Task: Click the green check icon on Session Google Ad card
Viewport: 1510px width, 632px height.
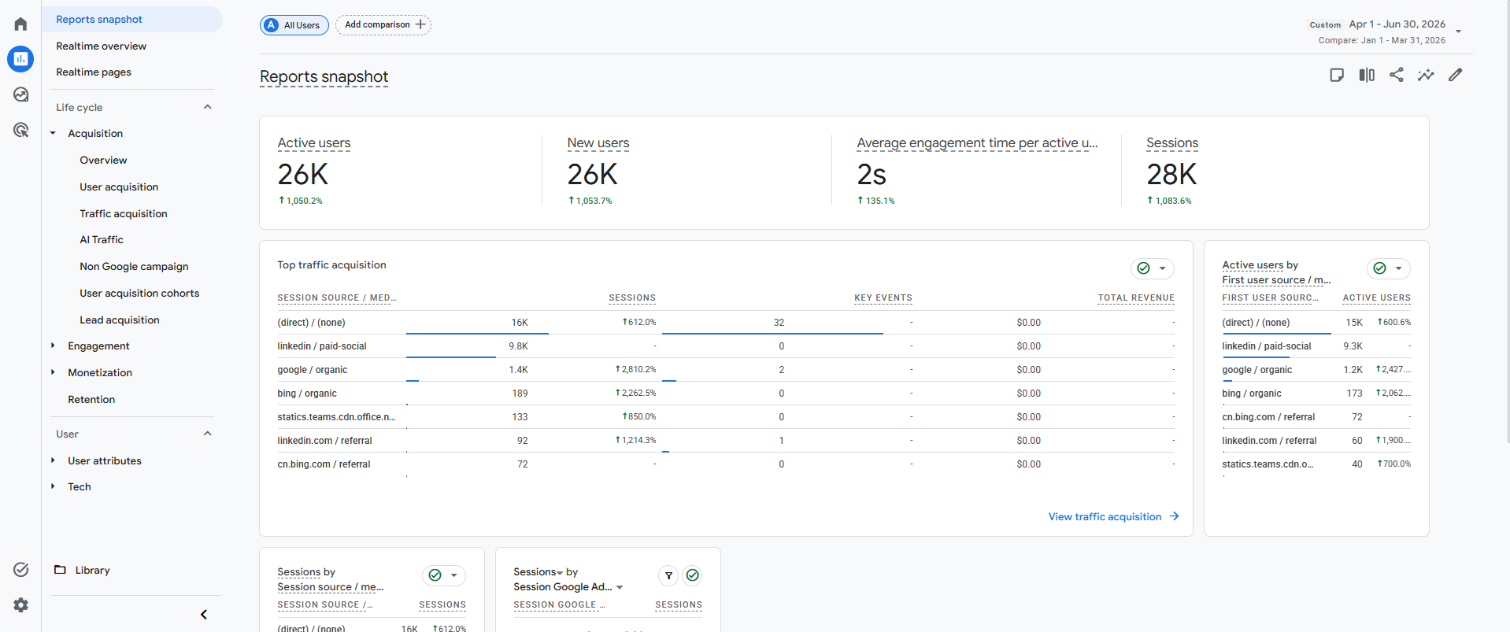Action: tap(693, 575)
